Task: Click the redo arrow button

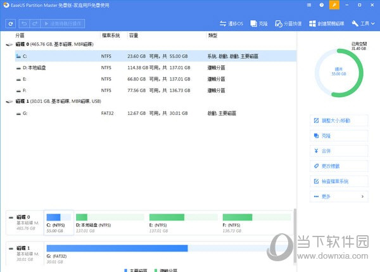Action: pyautogui.click(x=35, y=23)
